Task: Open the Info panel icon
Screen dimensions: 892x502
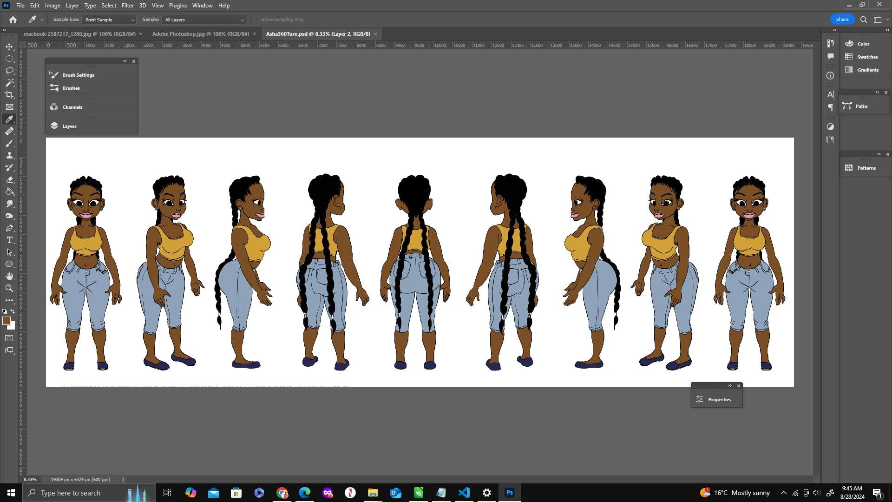Action: click(830, 75)
